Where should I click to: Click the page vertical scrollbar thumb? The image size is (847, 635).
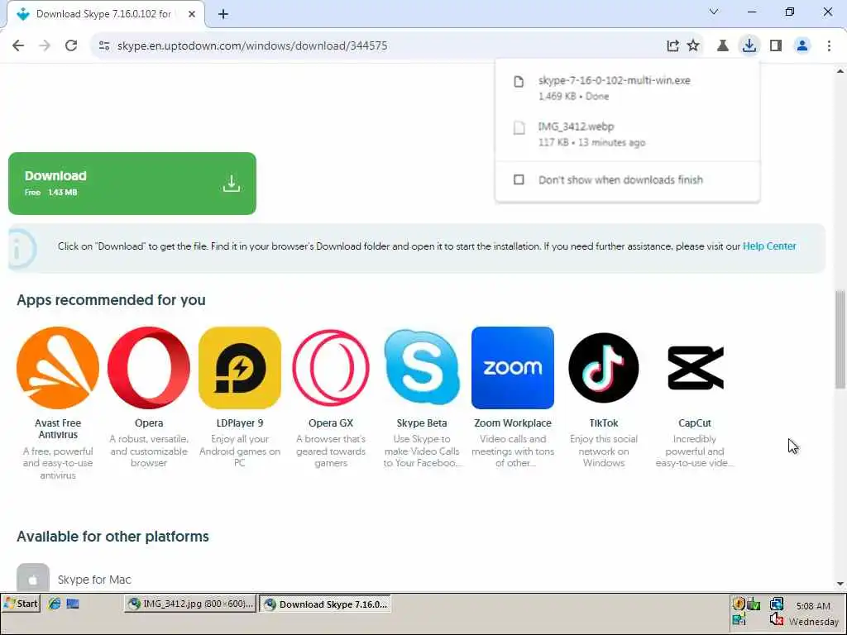point(840,339)
